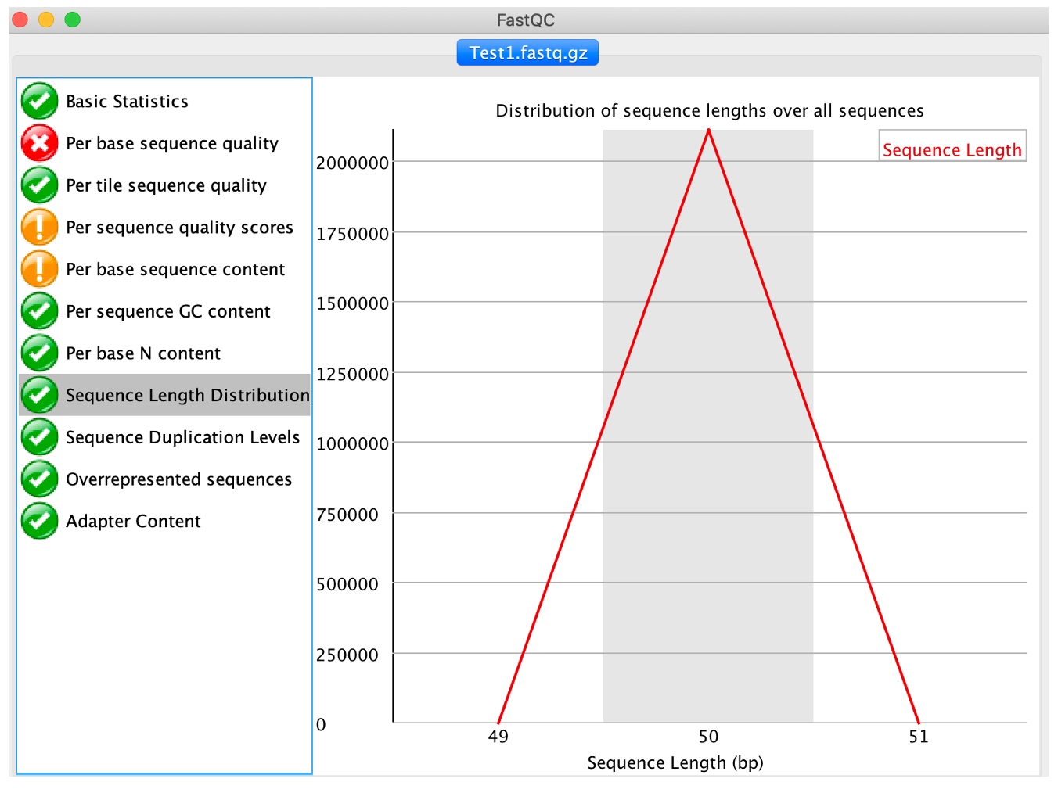
Task: Click the green check icon for Per tile sequence quality
Action: [x=39, y=185]
